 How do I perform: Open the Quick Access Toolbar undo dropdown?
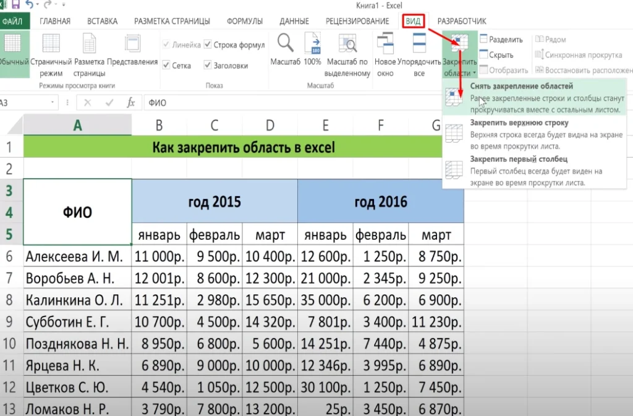click(x=36, y=5)
